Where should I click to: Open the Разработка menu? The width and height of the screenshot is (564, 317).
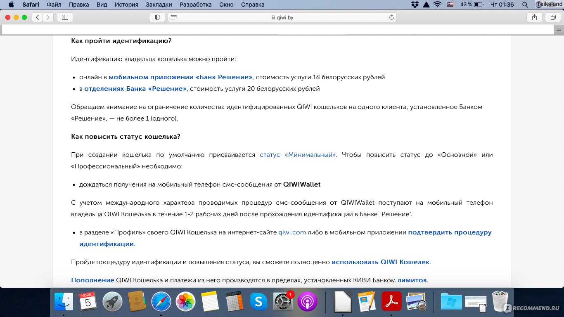(x=196, y=5)
